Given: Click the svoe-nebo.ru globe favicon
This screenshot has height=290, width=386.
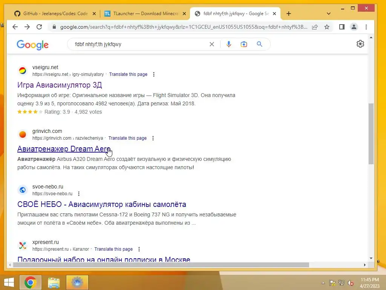Looking at the screenshot, I should [x=23, y=190].
